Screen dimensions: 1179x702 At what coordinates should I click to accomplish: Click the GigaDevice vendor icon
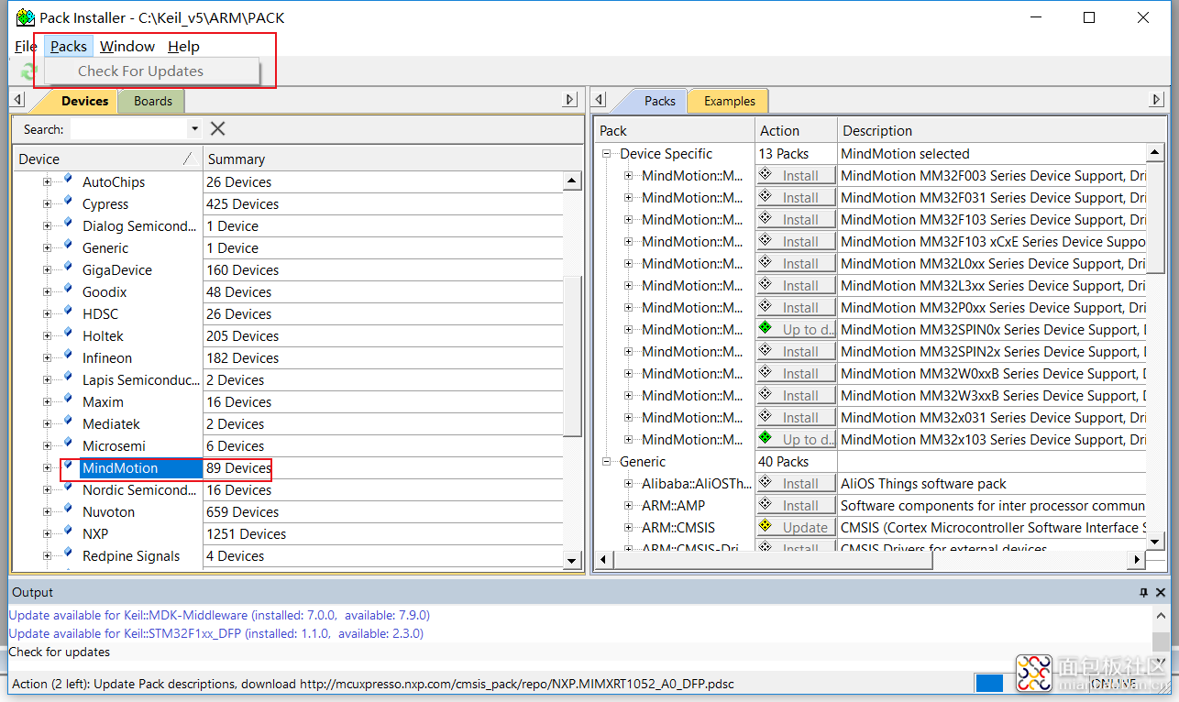click(68, 269)
